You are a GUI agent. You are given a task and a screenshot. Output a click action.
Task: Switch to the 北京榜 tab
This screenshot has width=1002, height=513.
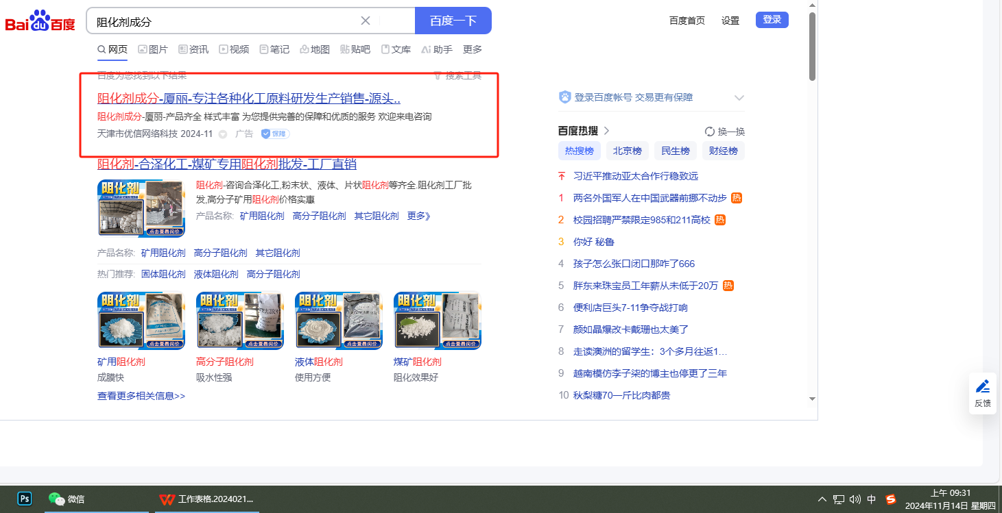click(628, 151)
